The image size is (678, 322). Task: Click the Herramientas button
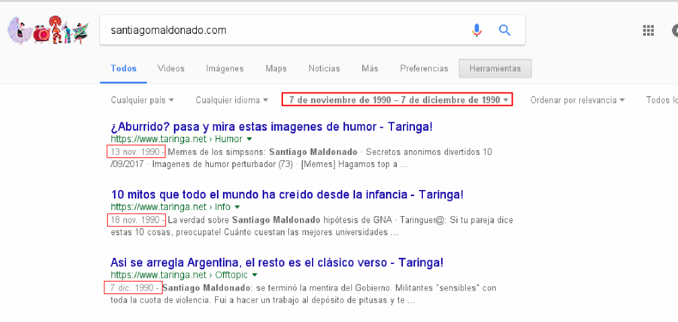(495, 68)
